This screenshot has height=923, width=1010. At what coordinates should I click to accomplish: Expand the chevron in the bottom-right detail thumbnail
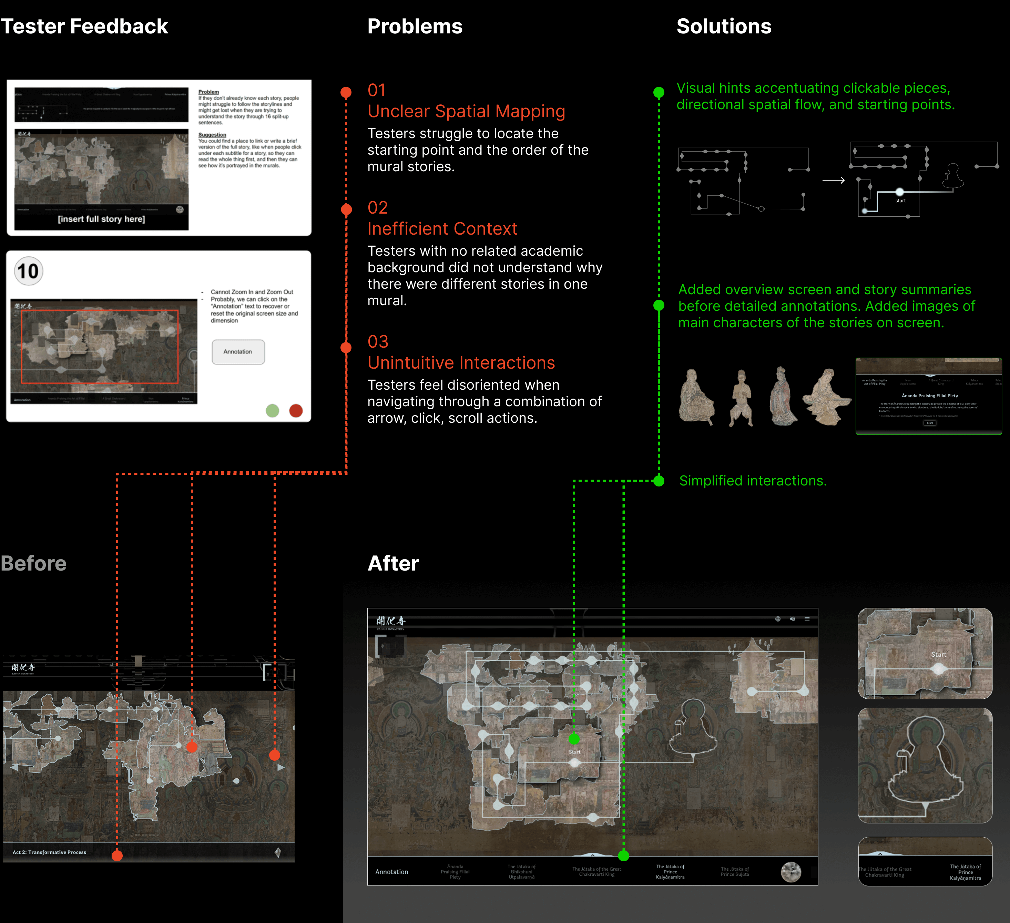[x=880, y=854]
